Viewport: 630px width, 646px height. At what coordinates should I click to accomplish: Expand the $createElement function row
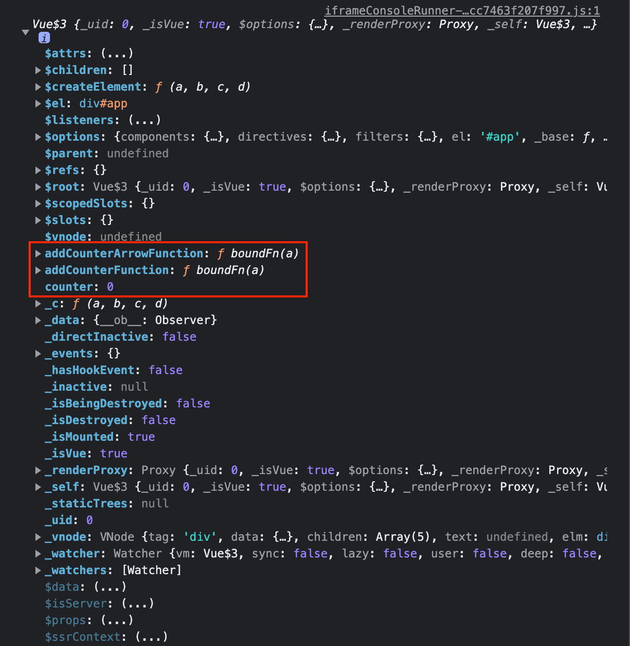[38, 86]
